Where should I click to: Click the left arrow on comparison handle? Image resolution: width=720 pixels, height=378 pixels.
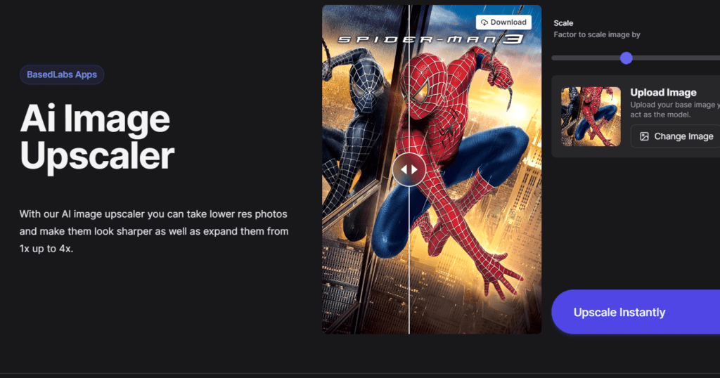404,169
